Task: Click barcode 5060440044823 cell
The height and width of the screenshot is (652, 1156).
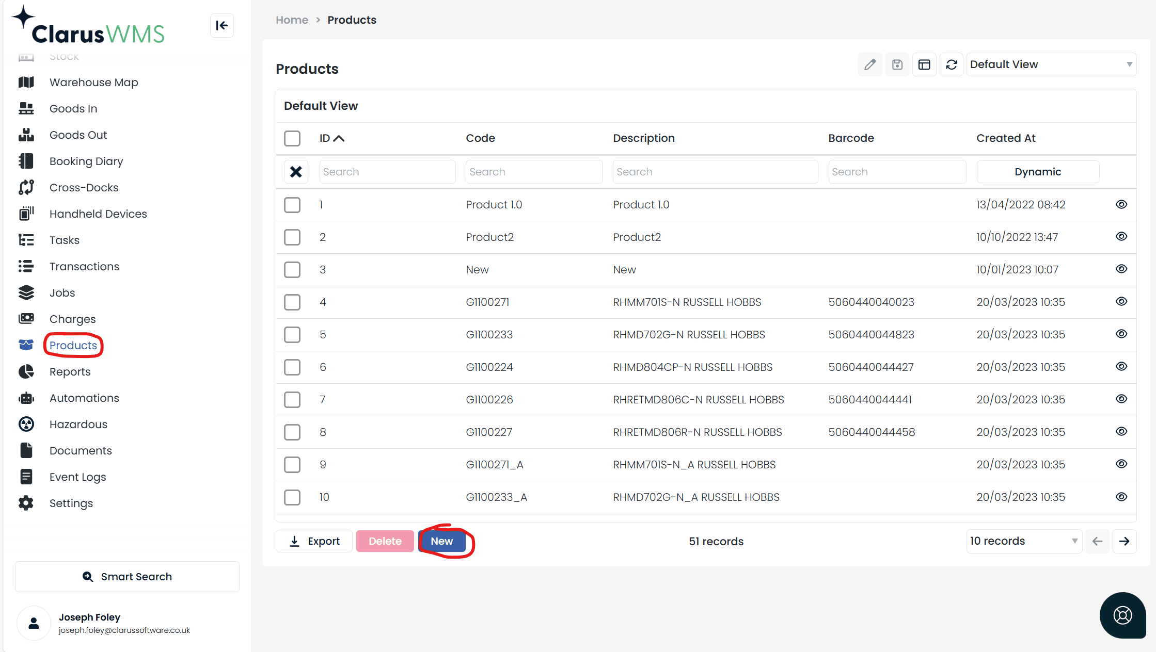Action: [871, 335]
